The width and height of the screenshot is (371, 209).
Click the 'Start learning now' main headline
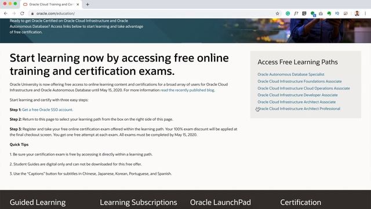click(119, 64)
